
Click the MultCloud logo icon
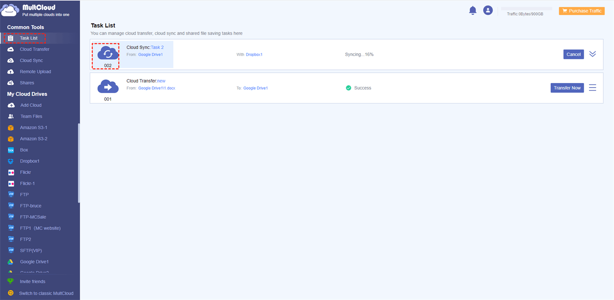10,10
